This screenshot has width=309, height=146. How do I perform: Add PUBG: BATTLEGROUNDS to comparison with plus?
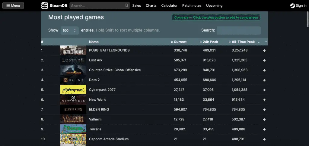[x=264, y=51]
